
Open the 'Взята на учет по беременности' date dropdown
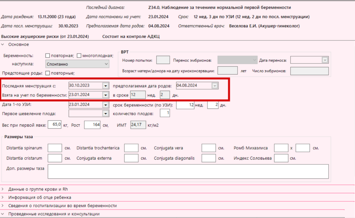point(105,95)
